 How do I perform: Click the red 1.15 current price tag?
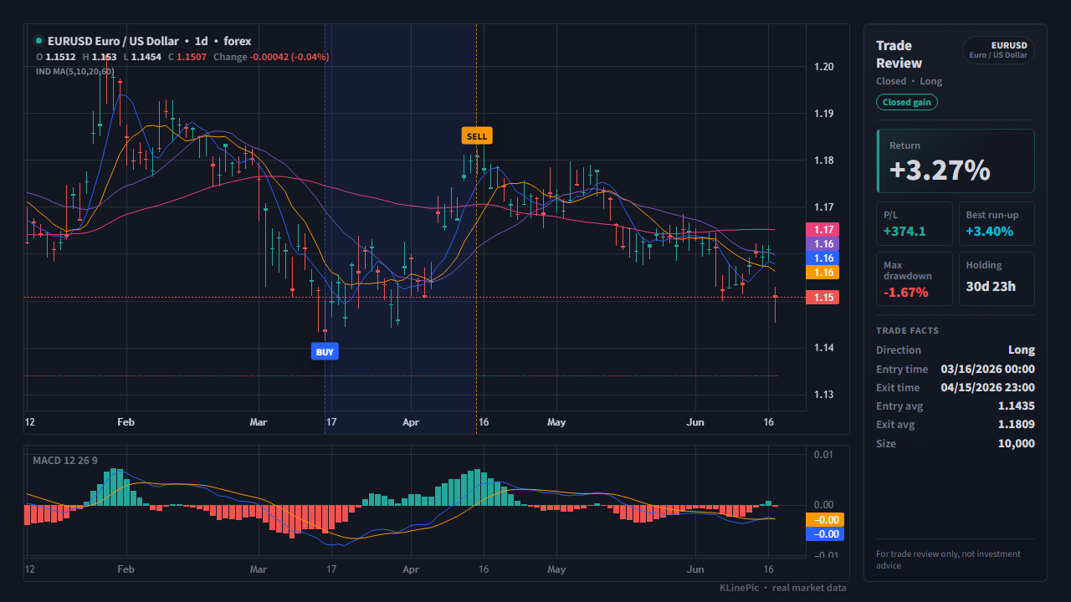point(822,297)
